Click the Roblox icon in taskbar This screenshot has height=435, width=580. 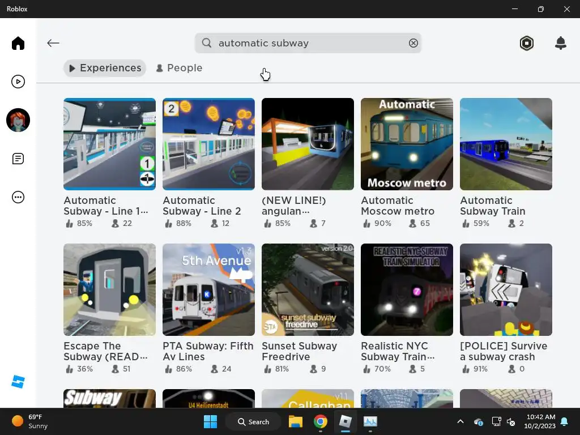346,421
